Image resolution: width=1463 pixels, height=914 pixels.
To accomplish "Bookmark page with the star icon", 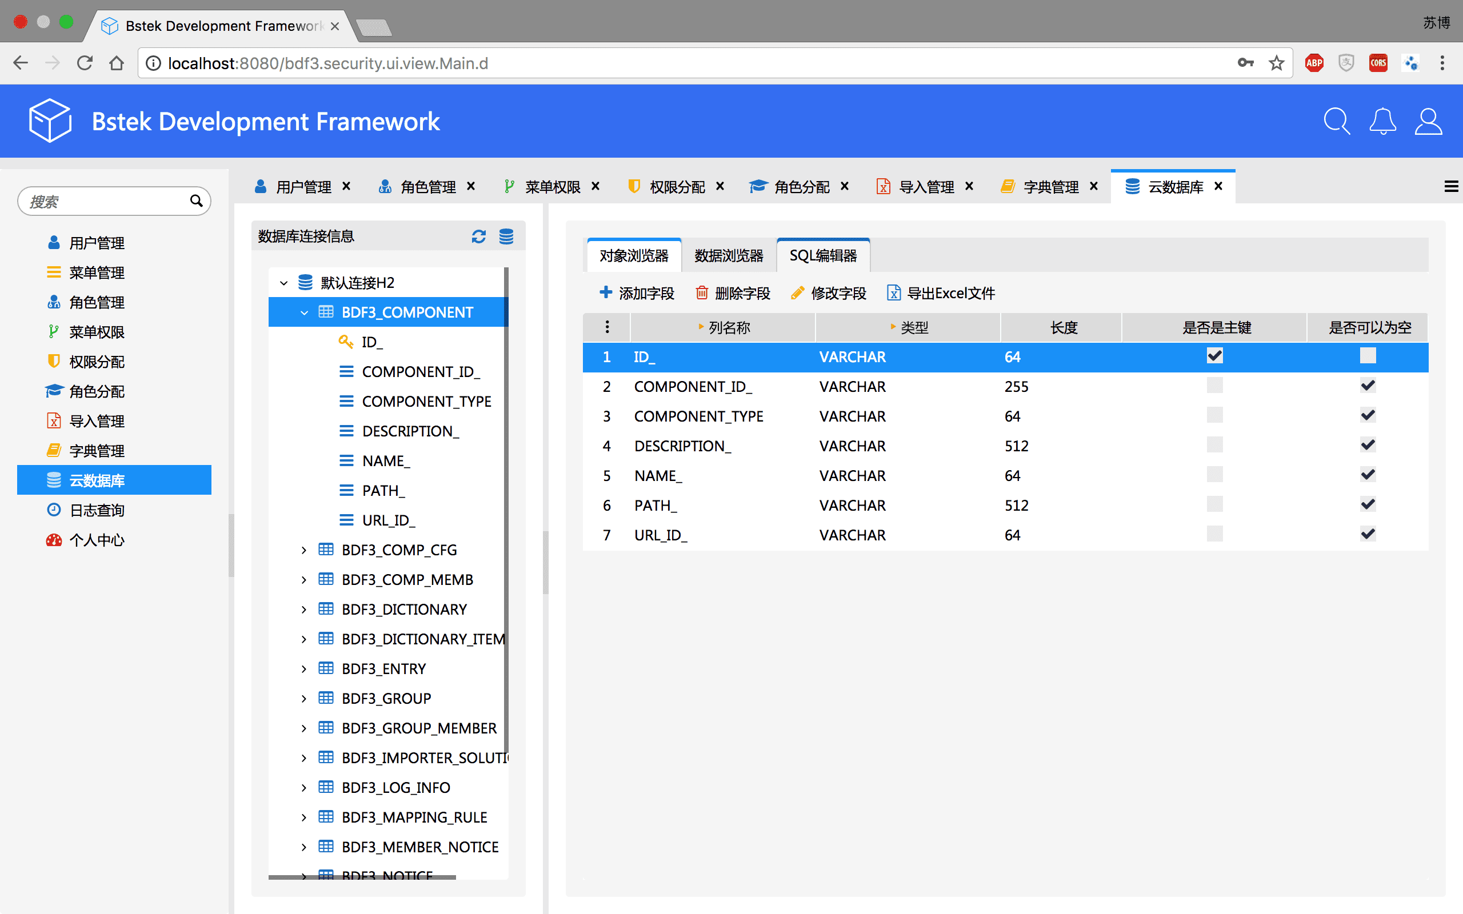I will (1276, 63).
